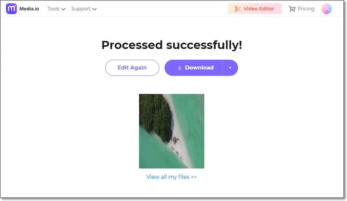Open the Video Editor button
This screenshot has width=347, height=201.
tap(255, 9)
